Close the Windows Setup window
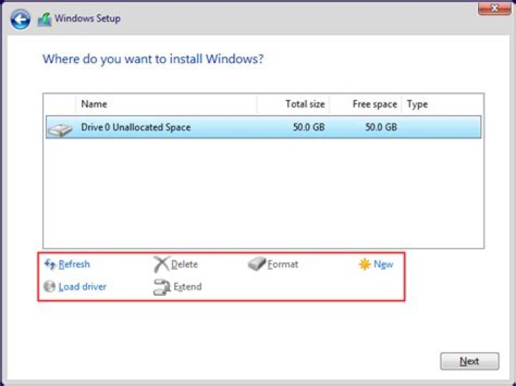 click(x=494, y=8)
